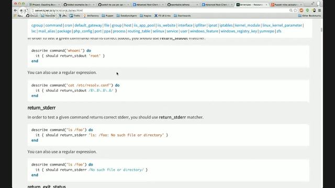Open the service resource link

172,31
